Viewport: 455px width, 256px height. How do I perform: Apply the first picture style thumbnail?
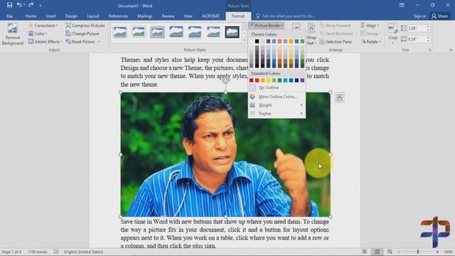(x=120, y=32)
